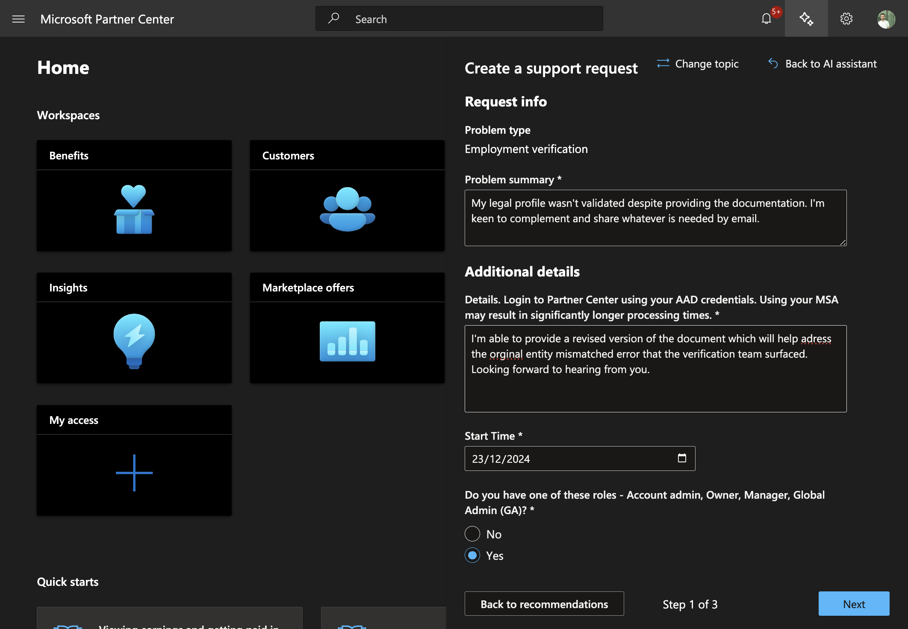Click the Change topic link text
The height and width of the screenshot is (629, 908).
click(x=707, y=64)
